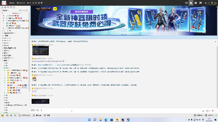Toggle the microphone icon in bottom bar
The width and height of the screenshot is (218, 122).
[11, 115]
